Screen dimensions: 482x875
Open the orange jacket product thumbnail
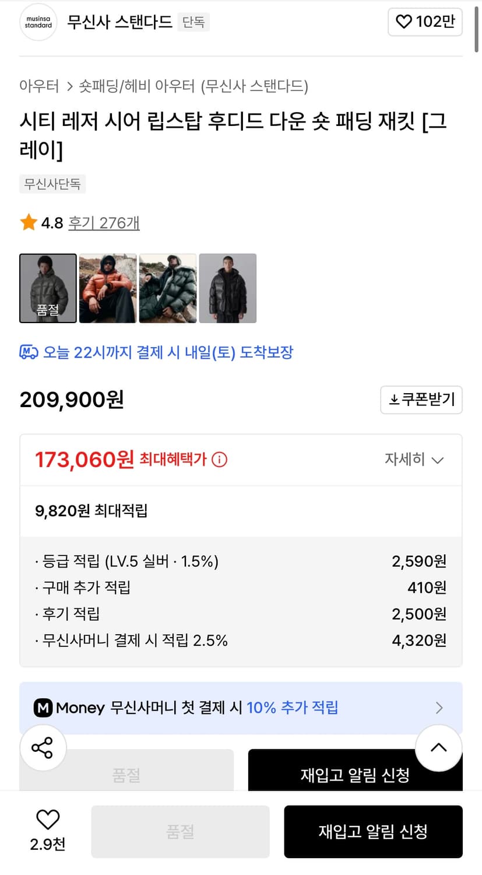[x=107, y=288]
